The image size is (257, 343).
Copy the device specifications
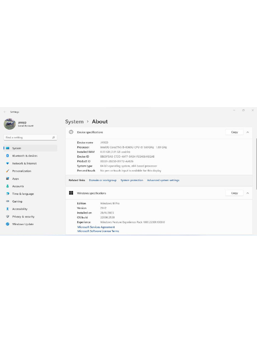[x=234, y=132]
